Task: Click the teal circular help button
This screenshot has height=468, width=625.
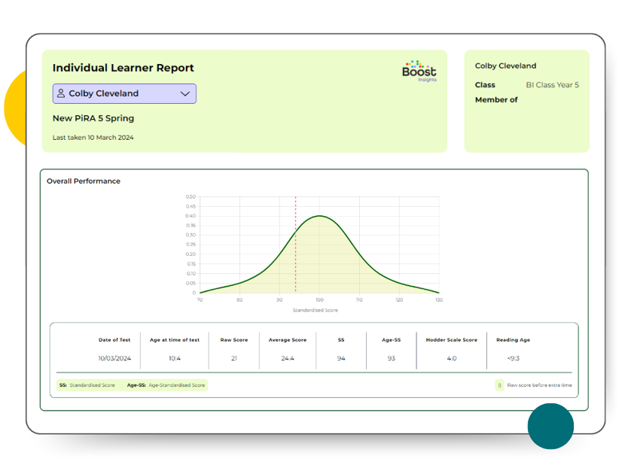Action: click(x=550, y=426)
